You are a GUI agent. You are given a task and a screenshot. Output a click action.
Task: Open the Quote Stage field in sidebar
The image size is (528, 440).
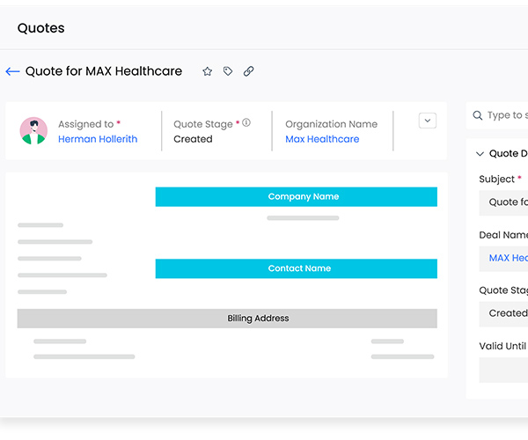pos(506,313)
